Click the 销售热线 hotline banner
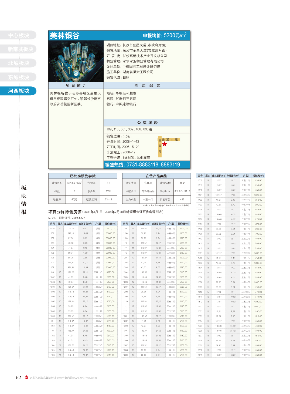 point(142,165)
